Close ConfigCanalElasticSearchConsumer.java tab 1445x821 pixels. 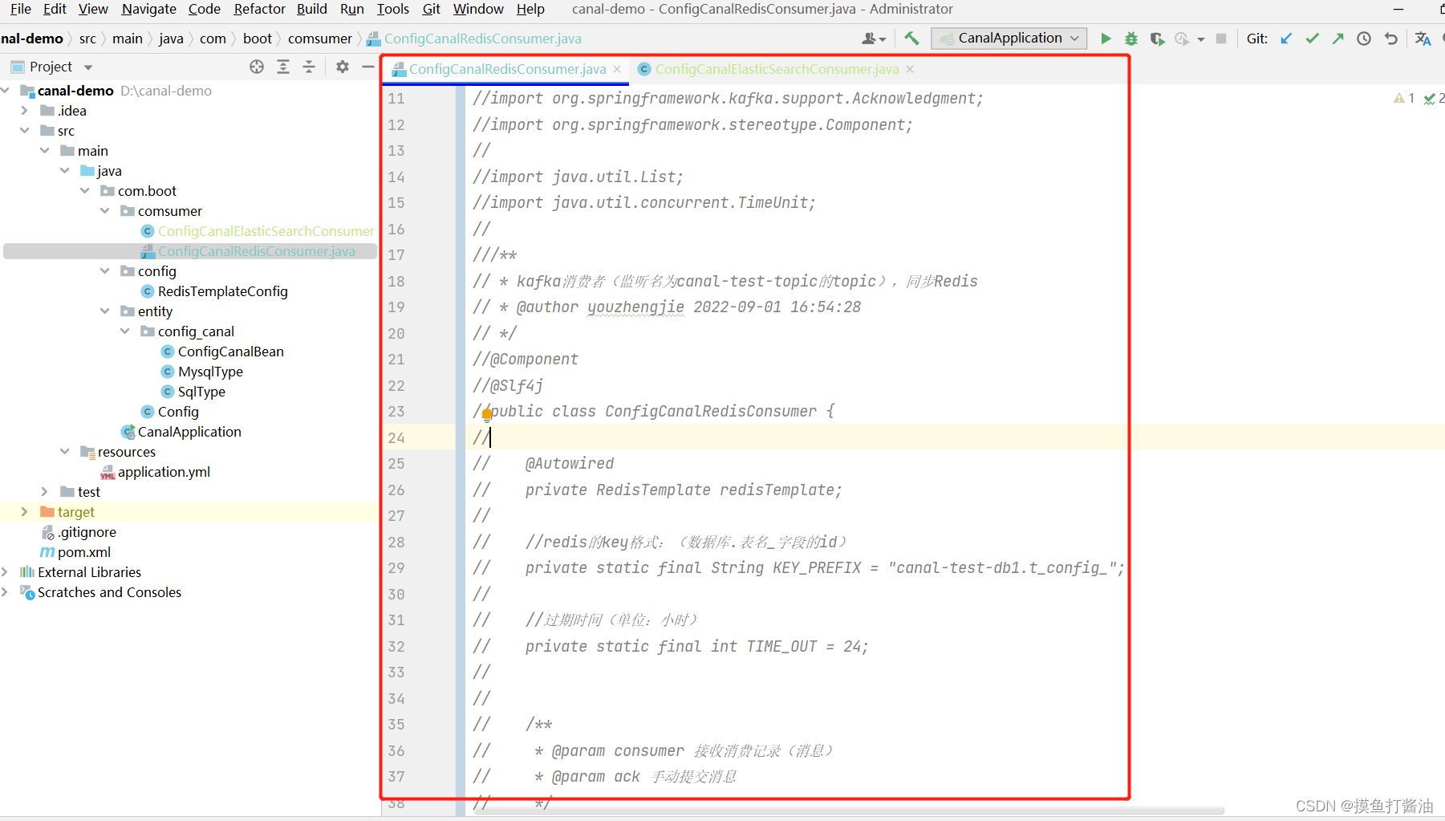[910, 69]
